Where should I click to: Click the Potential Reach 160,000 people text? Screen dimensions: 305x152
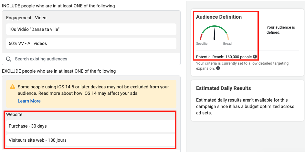click(x=224, y=57)
